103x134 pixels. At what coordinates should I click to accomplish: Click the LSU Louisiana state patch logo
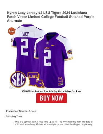[x=36, y=80]
